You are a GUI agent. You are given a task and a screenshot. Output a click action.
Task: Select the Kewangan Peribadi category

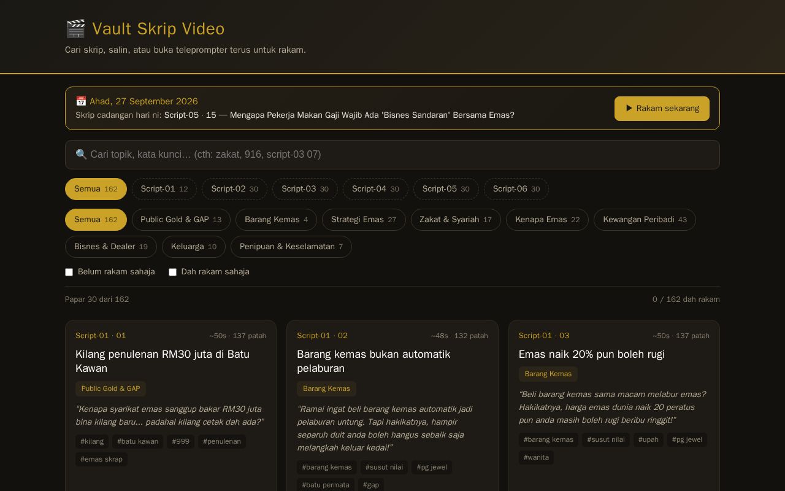[645, 220]
